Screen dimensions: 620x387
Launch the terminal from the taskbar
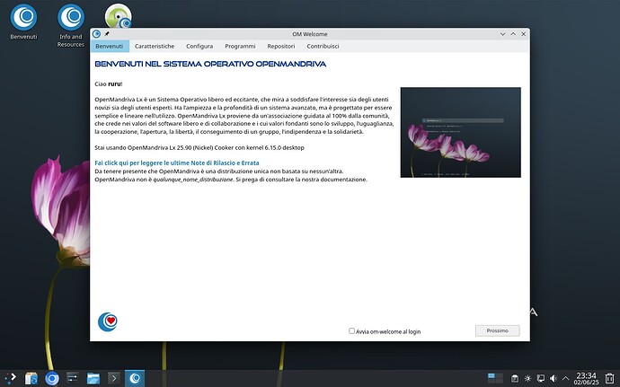(114, 378)
